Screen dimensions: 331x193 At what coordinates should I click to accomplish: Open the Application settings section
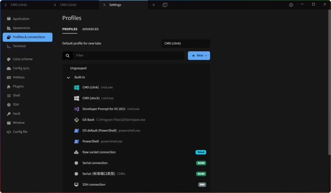click(27, 19)
